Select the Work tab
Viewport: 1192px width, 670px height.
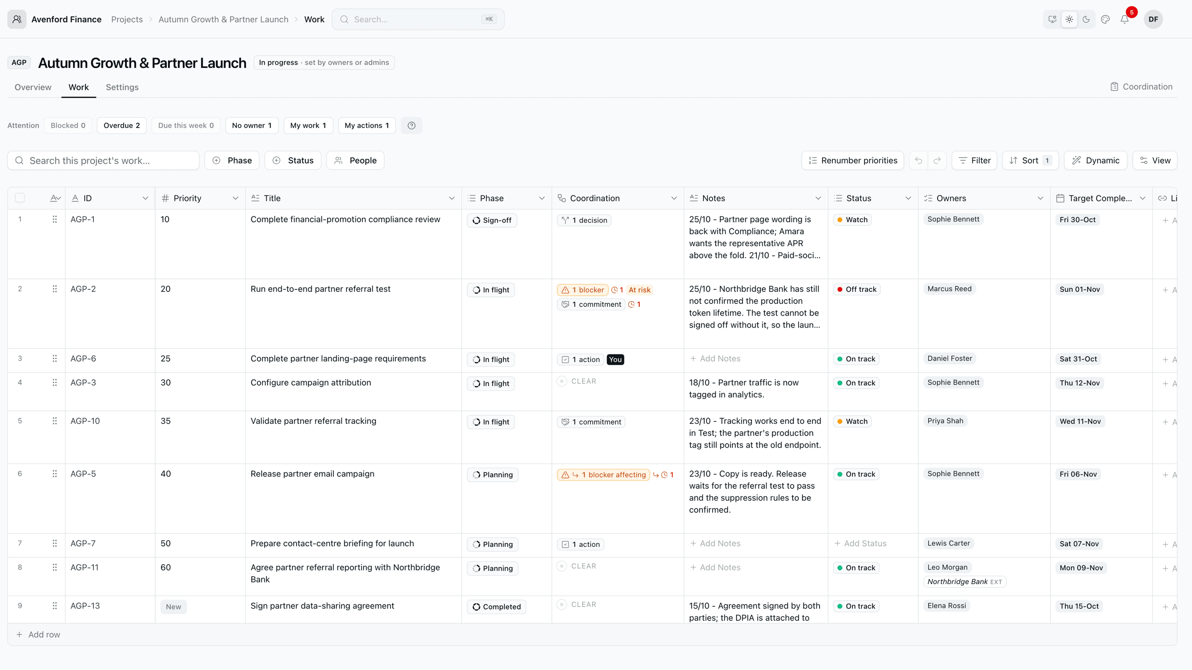click(x=78, y=87)
